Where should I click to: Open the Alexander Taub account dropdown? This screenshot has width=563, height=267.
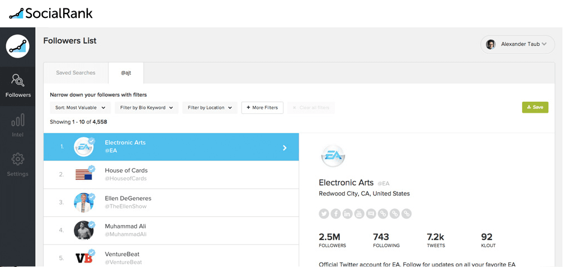pyautogui.click(x=517, y=45)
